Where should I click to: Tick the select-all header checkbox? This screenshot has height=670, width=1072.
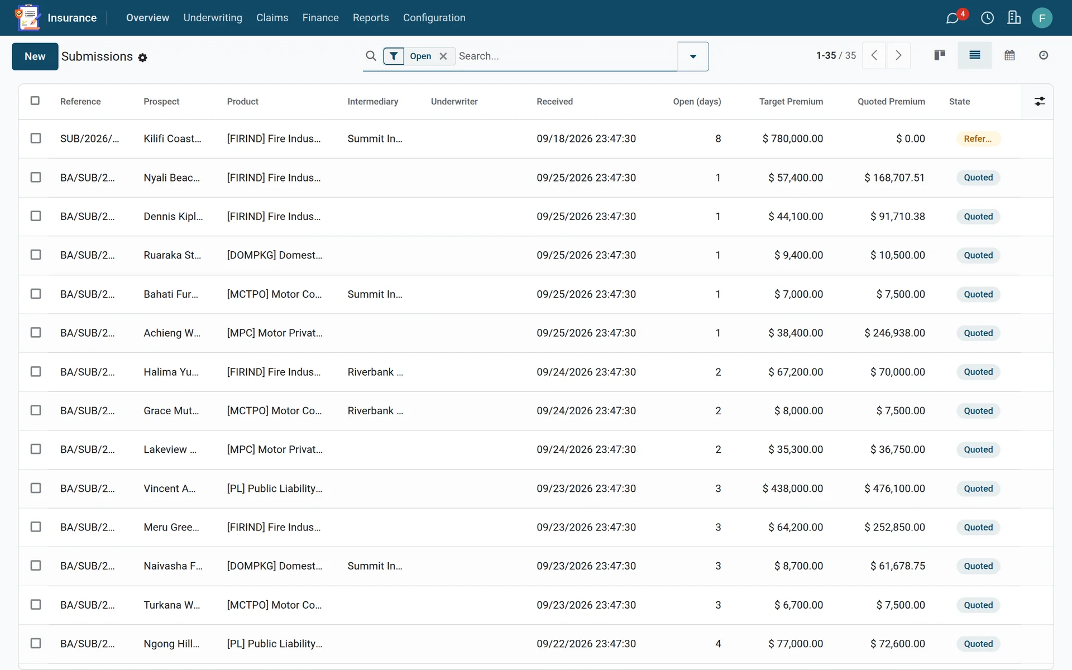[x=35, y=100]
